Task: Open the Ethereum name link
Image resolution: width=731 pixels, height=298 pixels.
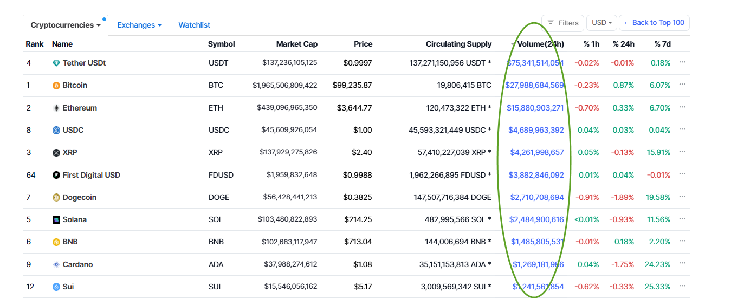Action: point(80,108)
